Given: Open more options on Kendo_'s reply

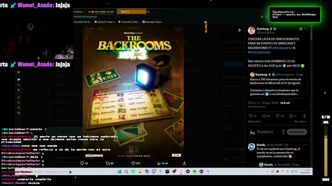Looking at the screenshot, I should [x=306, y=145].
